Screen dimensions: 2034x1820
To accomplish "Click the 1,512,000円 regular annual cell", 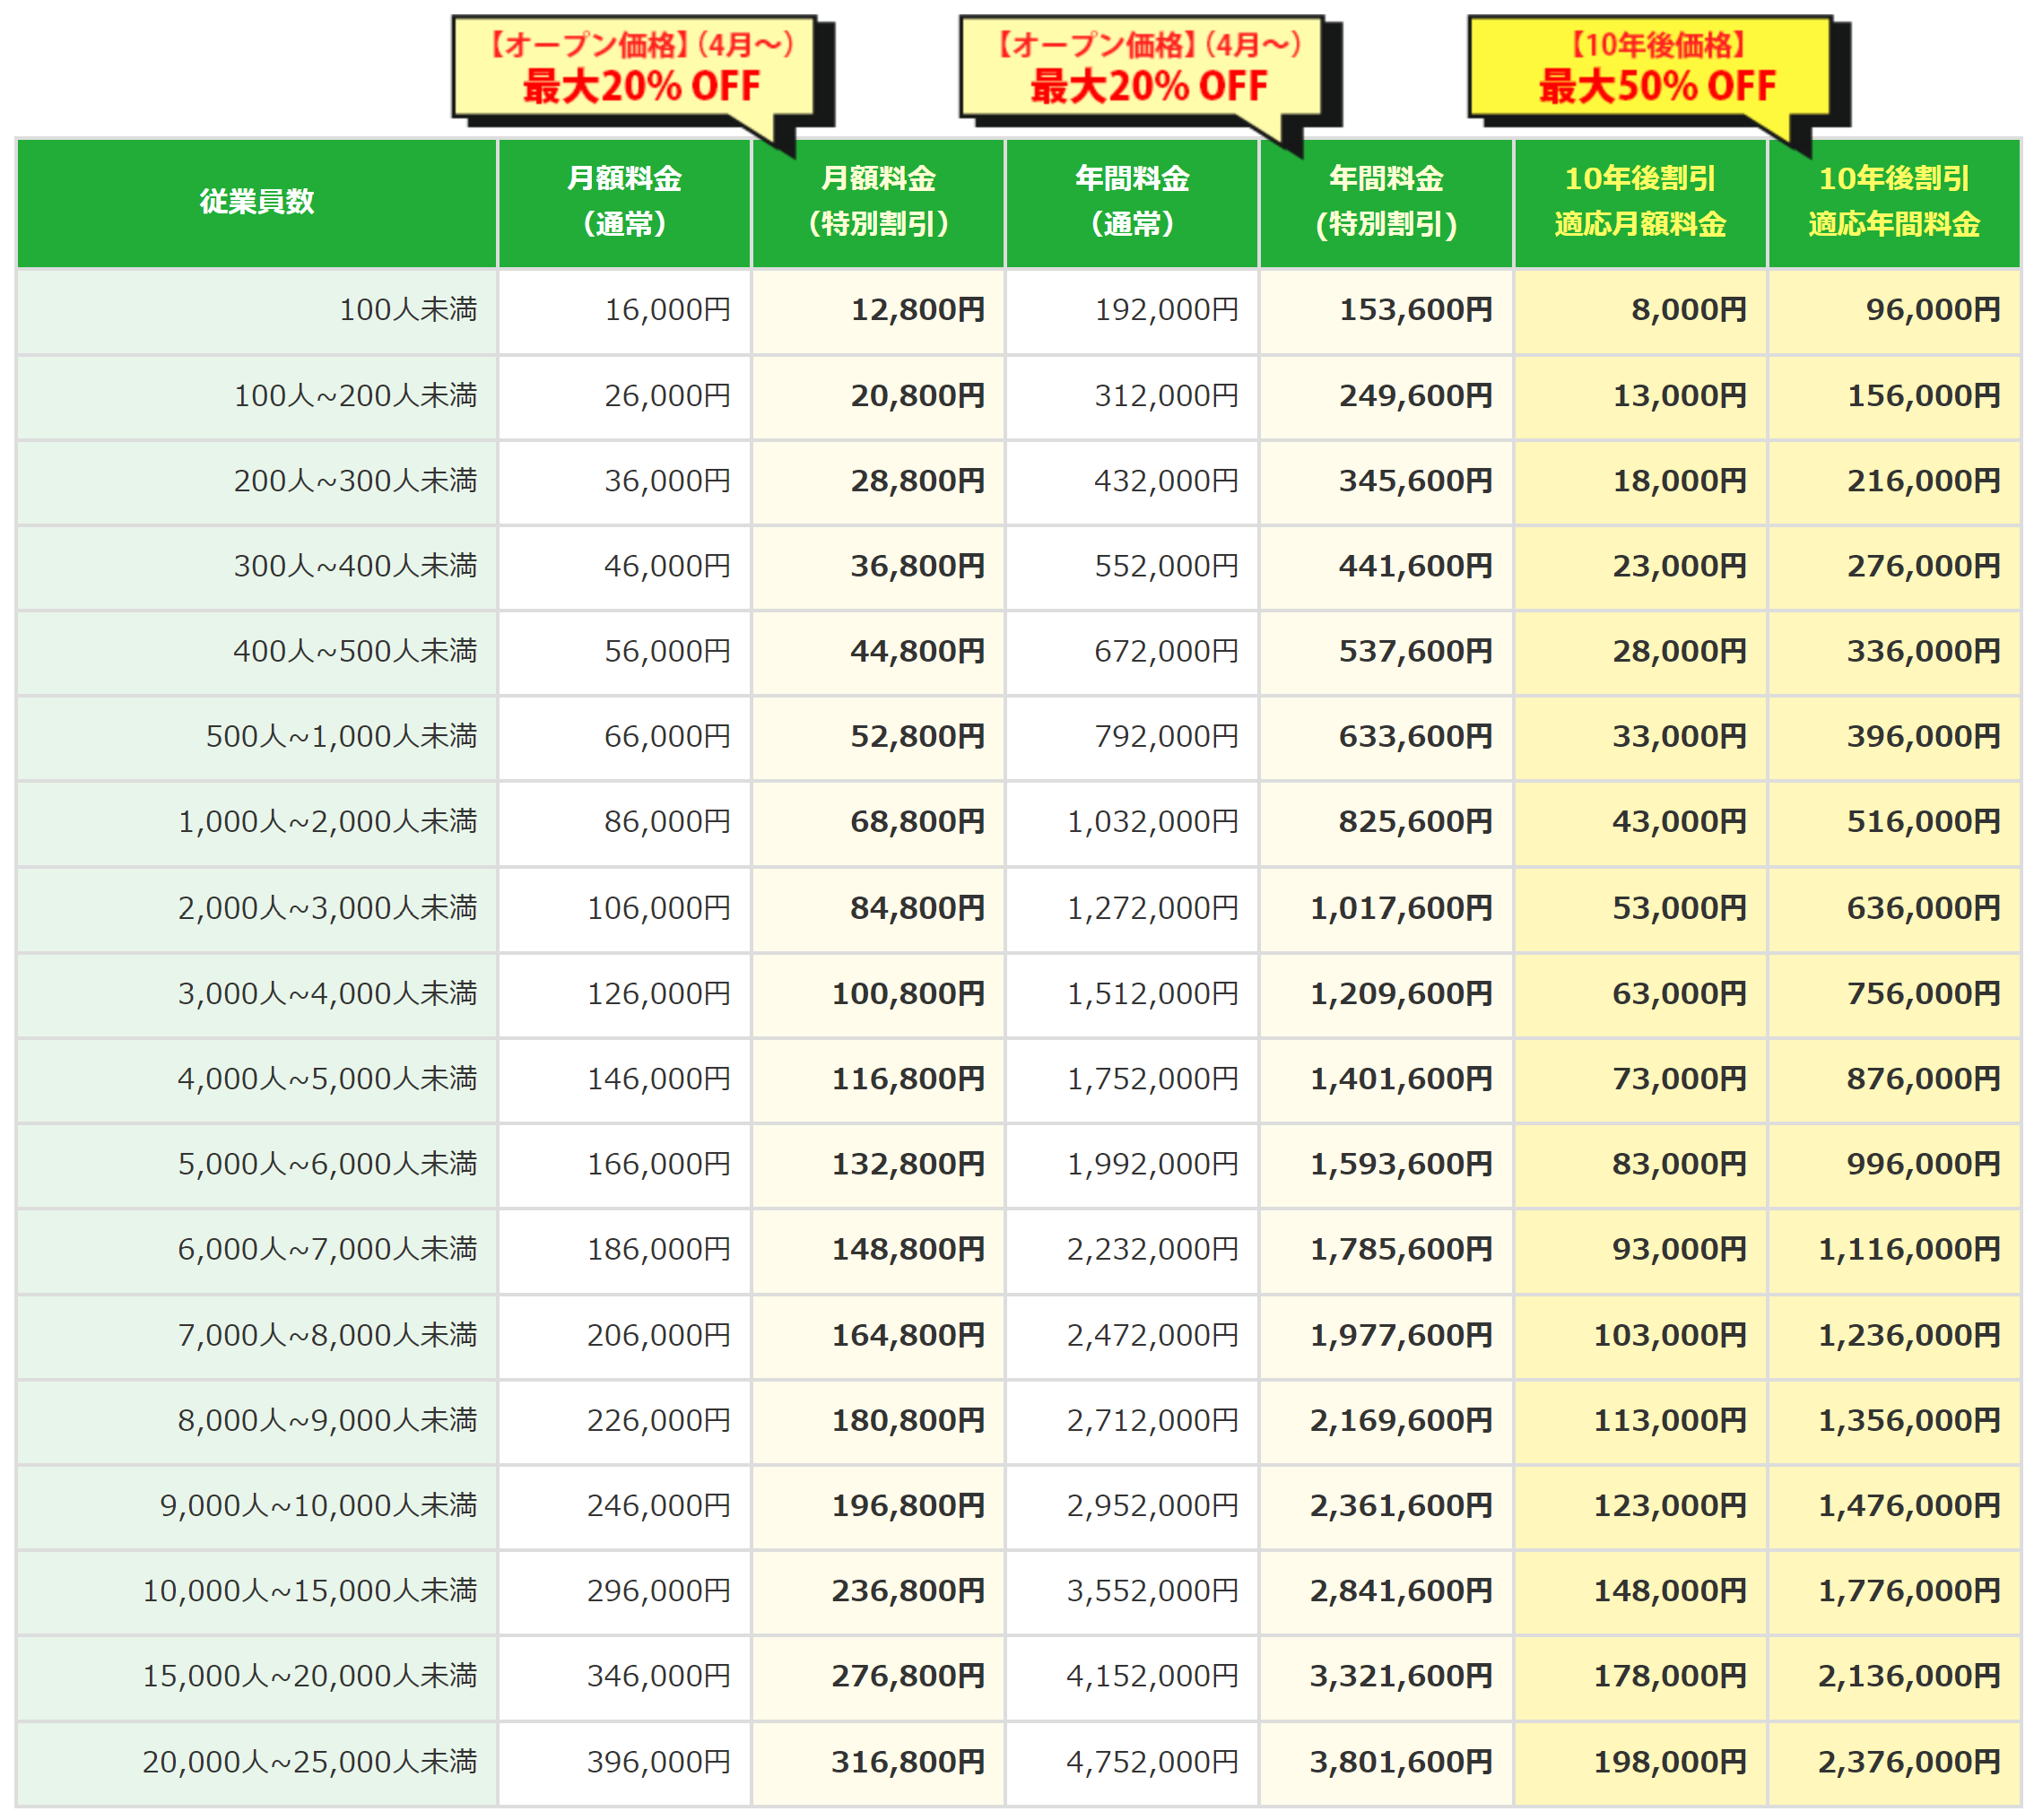I will [x=1152, y=994].
